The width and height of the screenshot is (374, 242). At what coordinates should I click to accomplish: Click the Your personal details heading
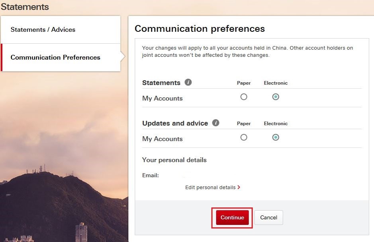tap(174, 160)
